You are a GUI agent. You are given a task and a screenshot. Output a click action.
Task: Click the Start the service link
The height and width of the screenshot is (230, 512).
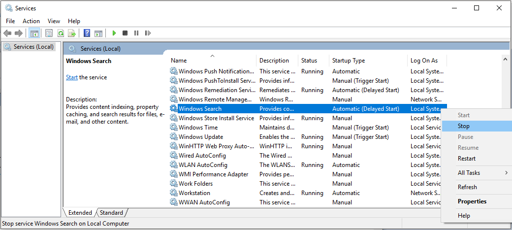coord(72,77)
